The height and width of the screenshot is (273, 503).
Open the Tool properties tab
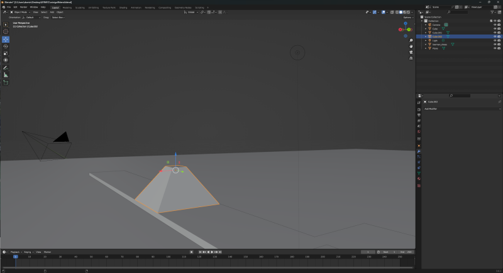[x=419, y=103]
